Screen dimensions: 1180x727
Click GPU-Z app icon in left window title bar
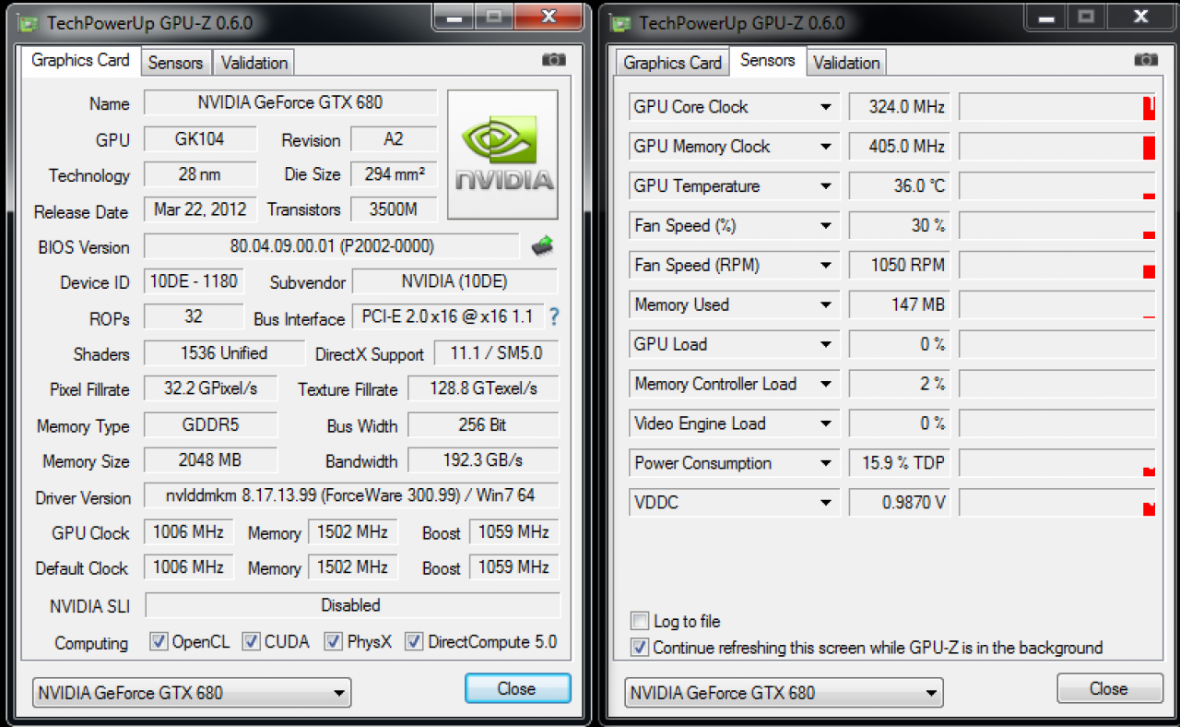point(28,22)
